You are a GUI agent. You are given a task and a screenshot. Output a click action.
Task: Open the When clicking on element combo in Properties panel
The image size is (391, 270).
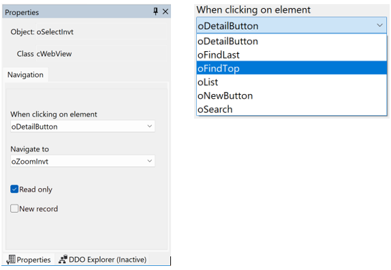(x=82, y=126)
